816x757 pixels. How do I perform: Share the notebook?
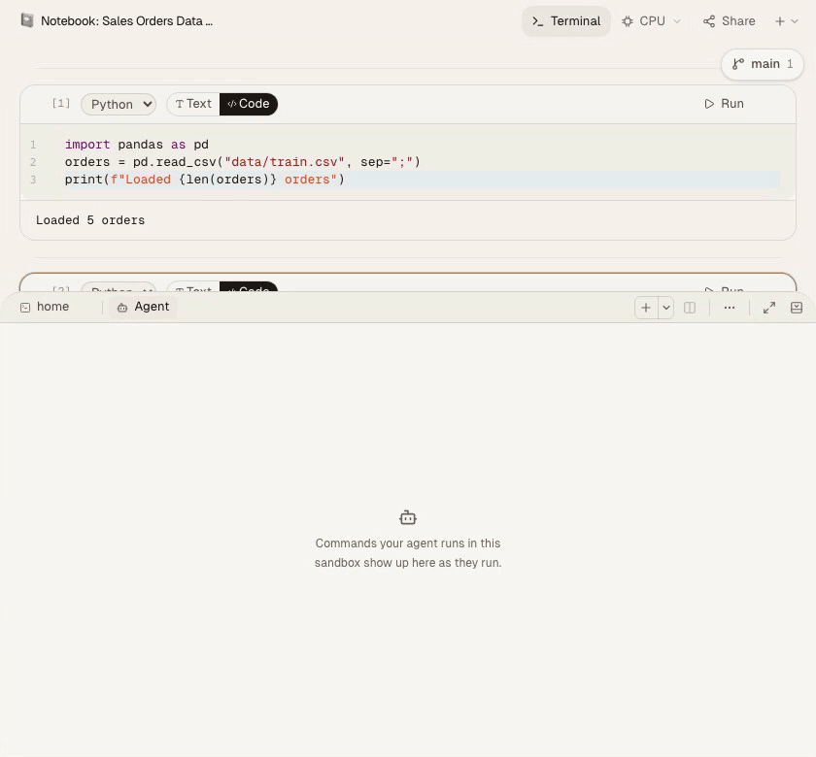point(730,21)
